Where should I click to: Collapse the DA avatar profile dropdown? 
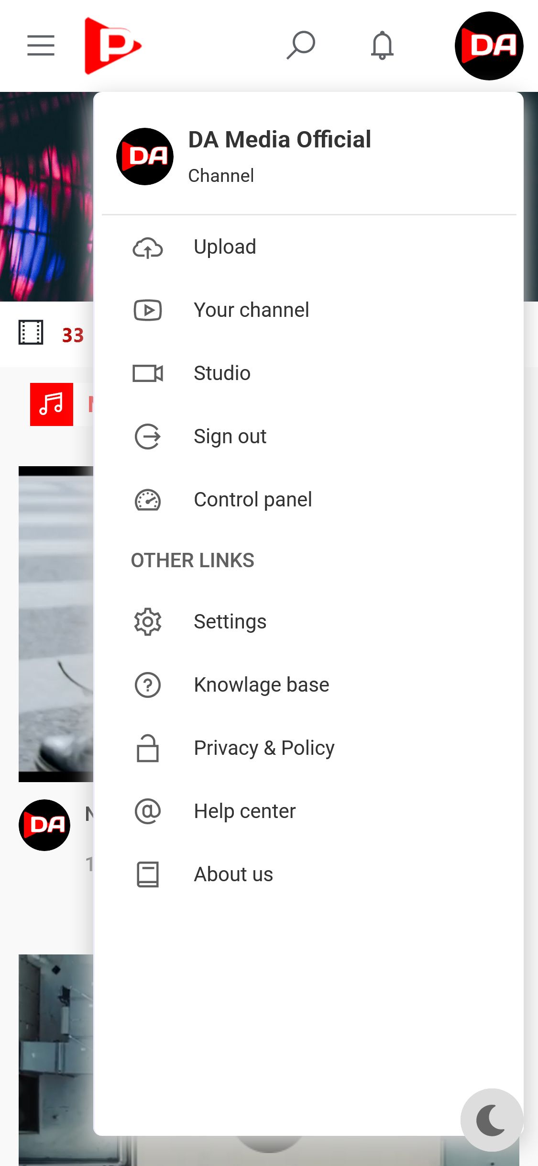click(x=489, y=46)
